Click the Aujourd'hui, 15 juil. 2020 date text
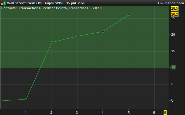 pos(65,3)
